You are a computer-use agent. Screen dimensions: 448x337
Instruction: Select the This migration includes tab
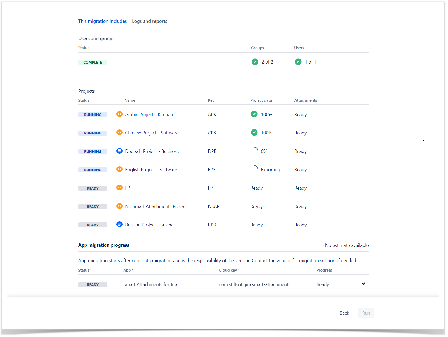(x=102, y=21)
